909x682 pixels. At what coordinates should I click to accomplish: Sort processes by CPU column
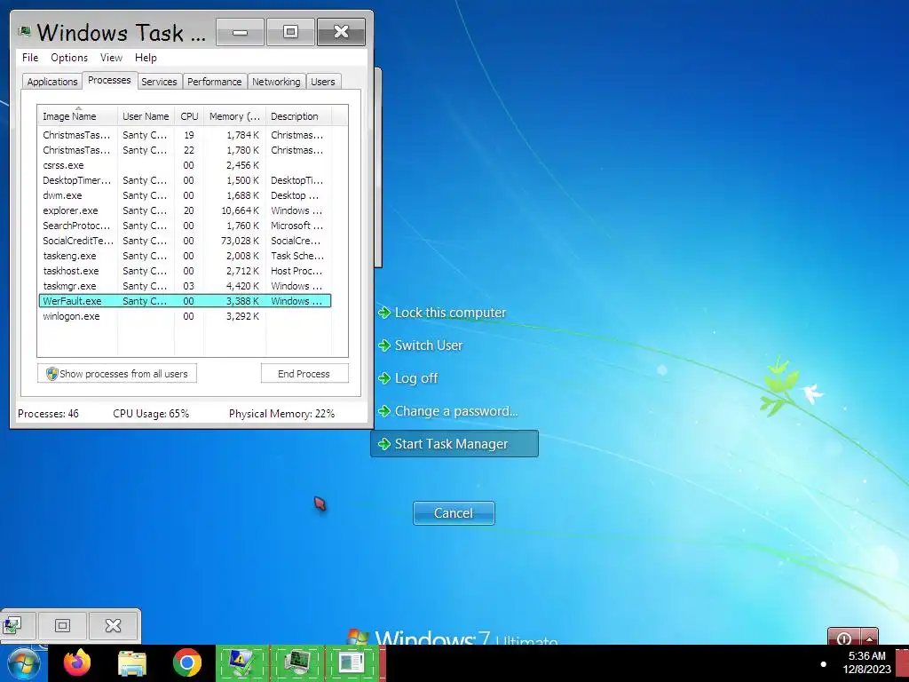[189, 116]
